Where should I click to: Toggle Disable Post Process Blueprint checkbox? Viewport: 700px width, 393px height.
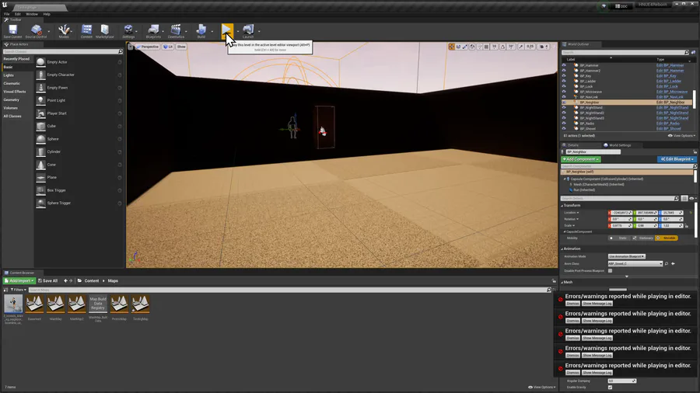click(x=611, y=271)
